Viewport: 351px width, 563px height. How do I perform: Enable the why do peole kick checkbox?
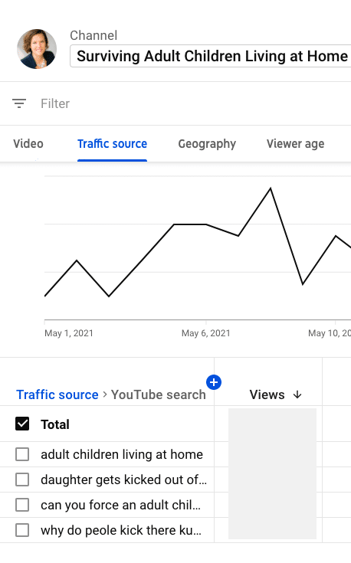[22, 530]
